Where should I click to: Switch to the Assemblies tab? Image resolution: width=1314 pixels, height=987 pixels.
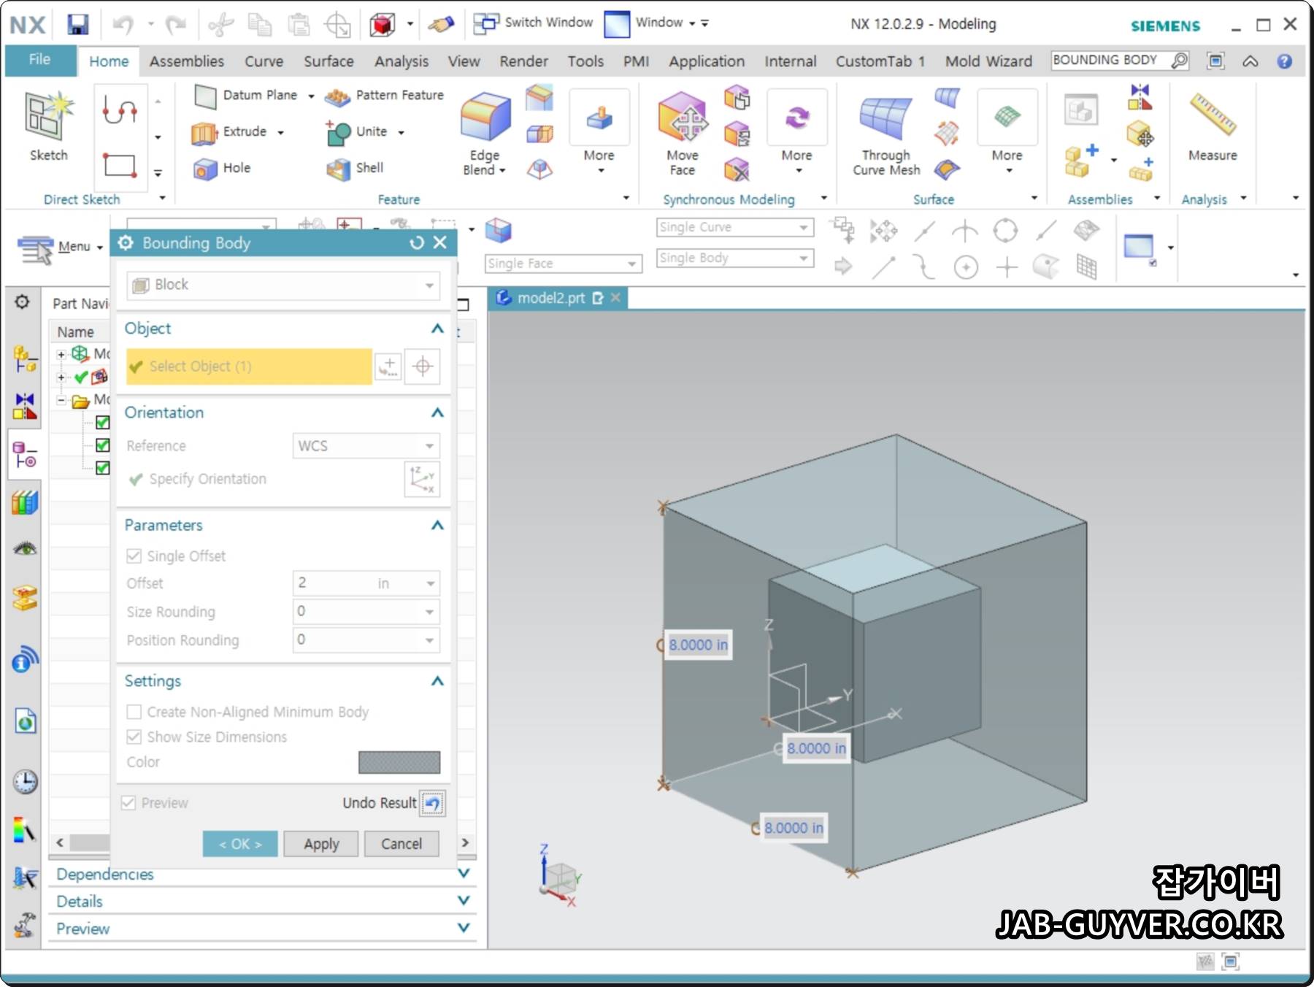coord(187,61)
